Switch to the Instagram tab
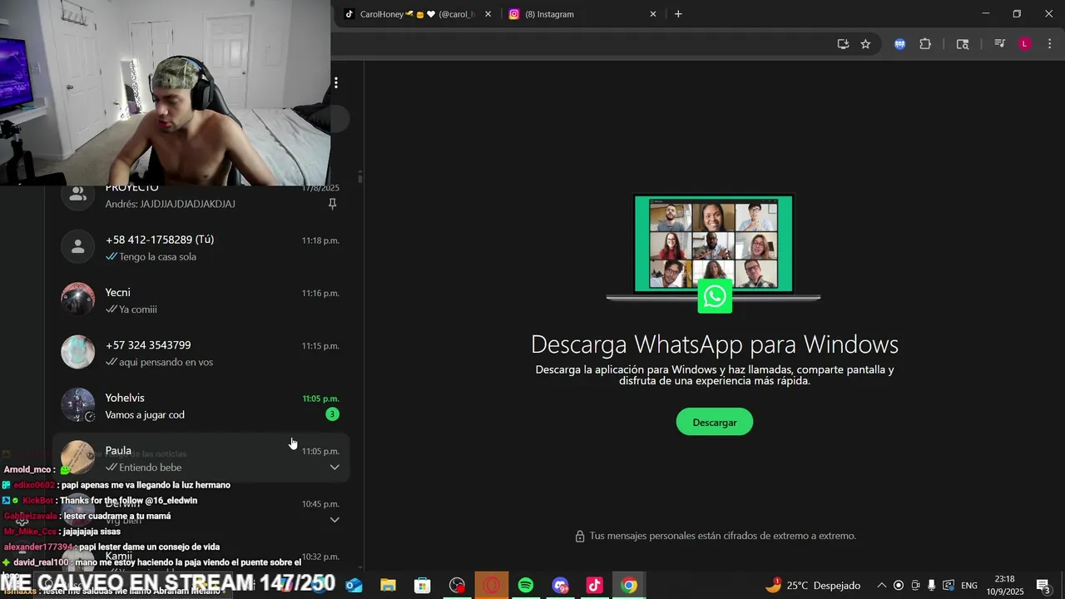The width and height of the screenshot is (1065, 599). coord(582,14)
